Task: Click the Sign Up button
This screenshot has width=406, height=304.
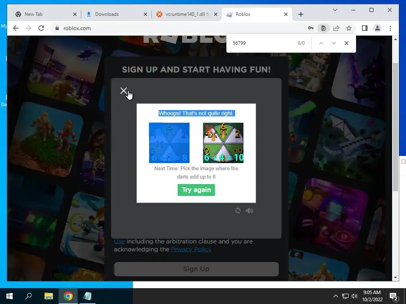Action: (x=196, y=269)
